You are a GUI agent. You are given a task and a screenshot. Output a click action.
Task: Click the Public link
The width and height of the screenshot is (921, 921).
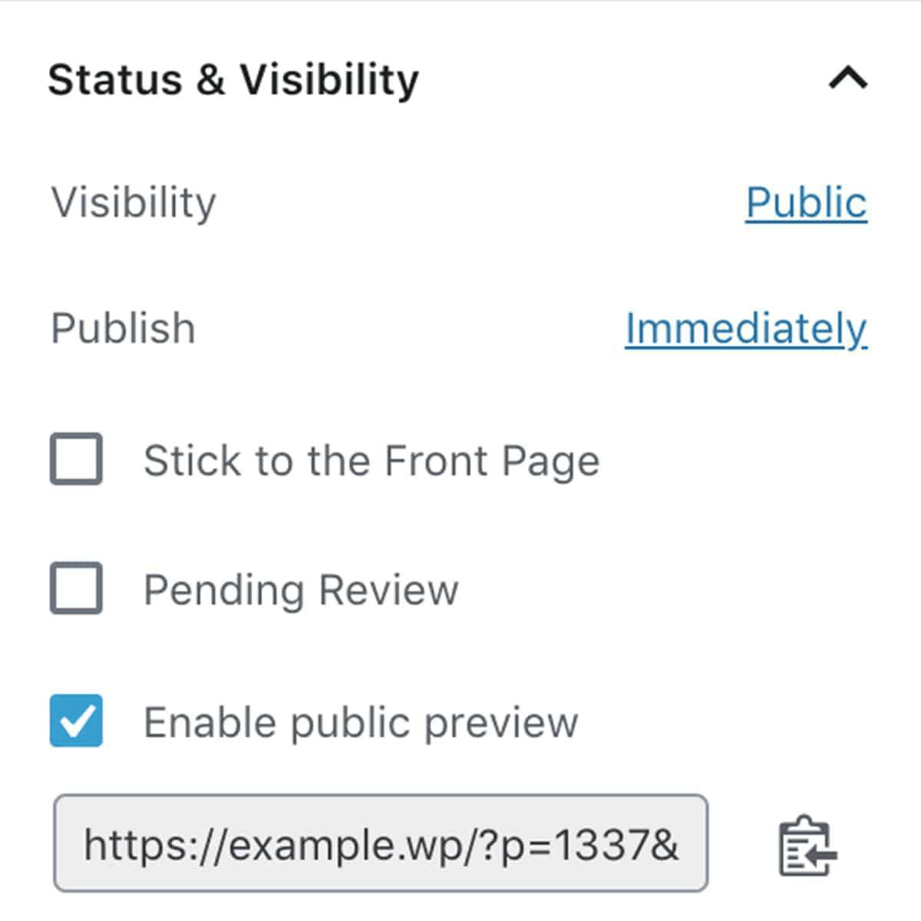pyautogui.click(x=806, y=203)
